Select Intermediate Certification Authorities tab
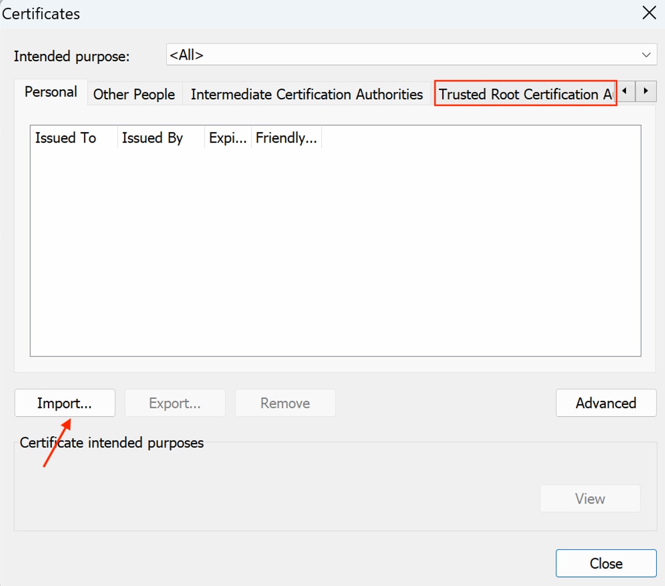Screen dimensions: 665x586 307,94
